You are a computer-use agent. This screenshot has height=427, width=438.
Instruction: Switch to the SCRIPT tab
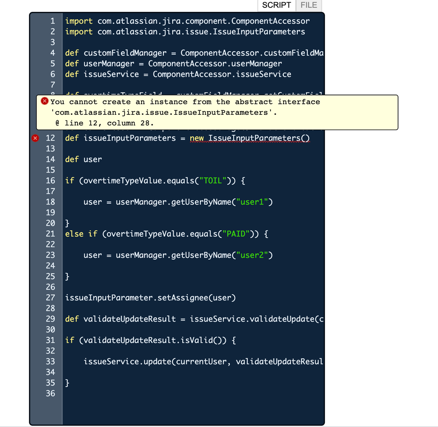click(276, 5)
